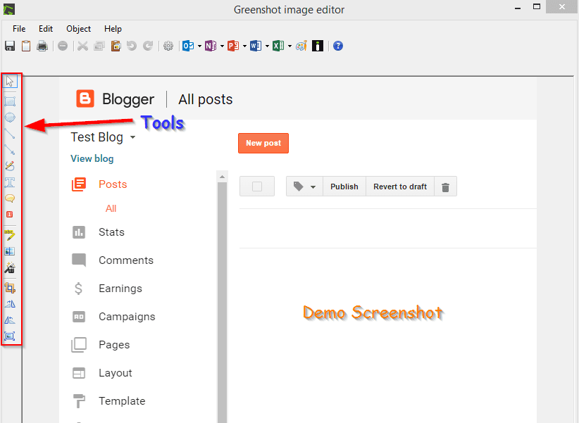Viewport: 579px width, 423px height.
Task: Click the Redo toolbar icon
Action: pyautogui.click(x=148, y=46)
